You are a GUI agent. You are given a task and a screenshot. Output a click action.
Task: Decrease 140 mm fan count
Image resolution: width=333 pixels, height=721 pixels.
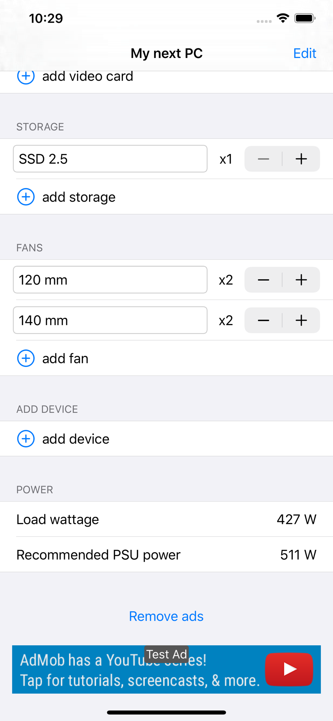pos(263,320)
